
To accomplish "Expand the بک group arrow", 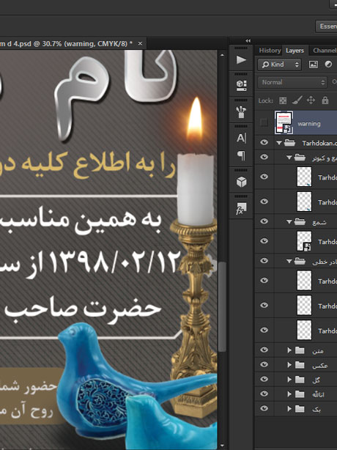I will pyautogui.click(x=289, y=408).
